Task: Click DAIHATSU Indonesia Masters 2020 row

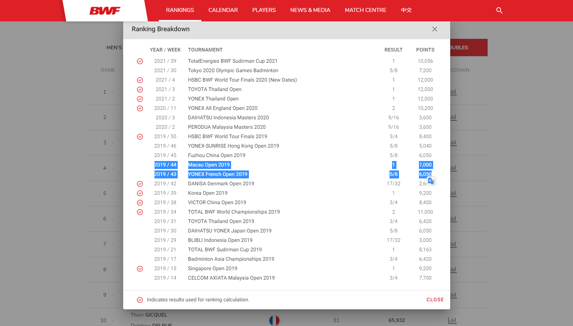Action: click(286, 117)
